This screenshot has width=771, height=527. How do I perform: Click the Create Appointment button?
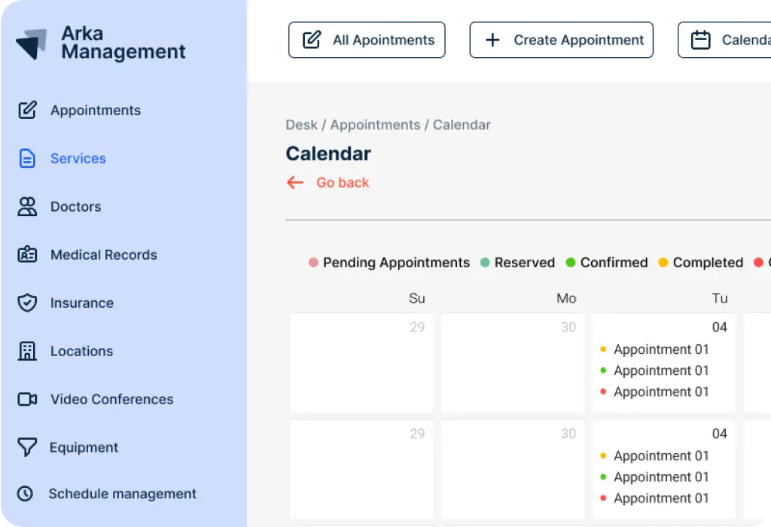pos(562,40)
